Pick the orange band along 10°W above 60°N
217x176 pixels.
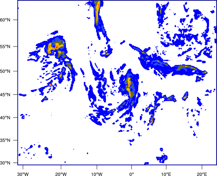click(x=97, y=12)
